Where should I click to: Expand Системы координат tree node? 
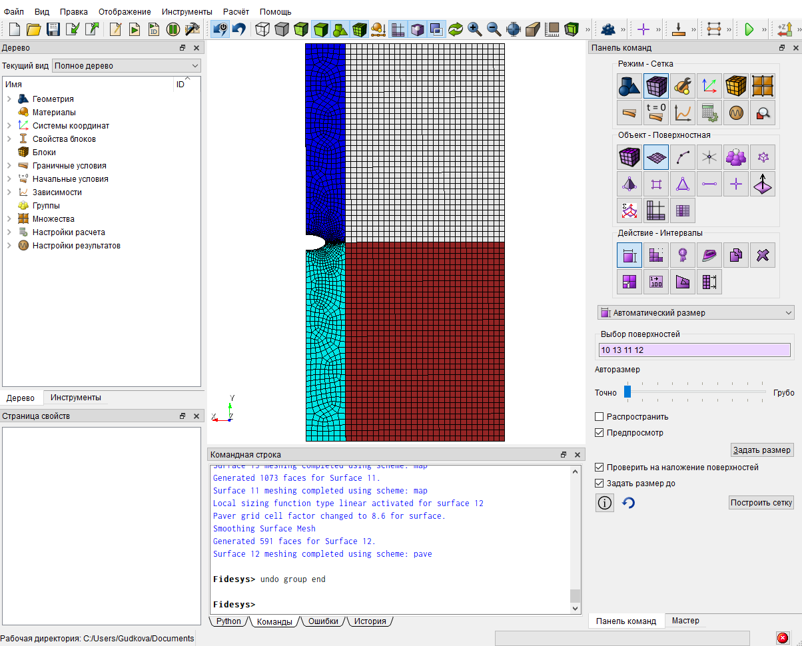(x=9, y=126)
